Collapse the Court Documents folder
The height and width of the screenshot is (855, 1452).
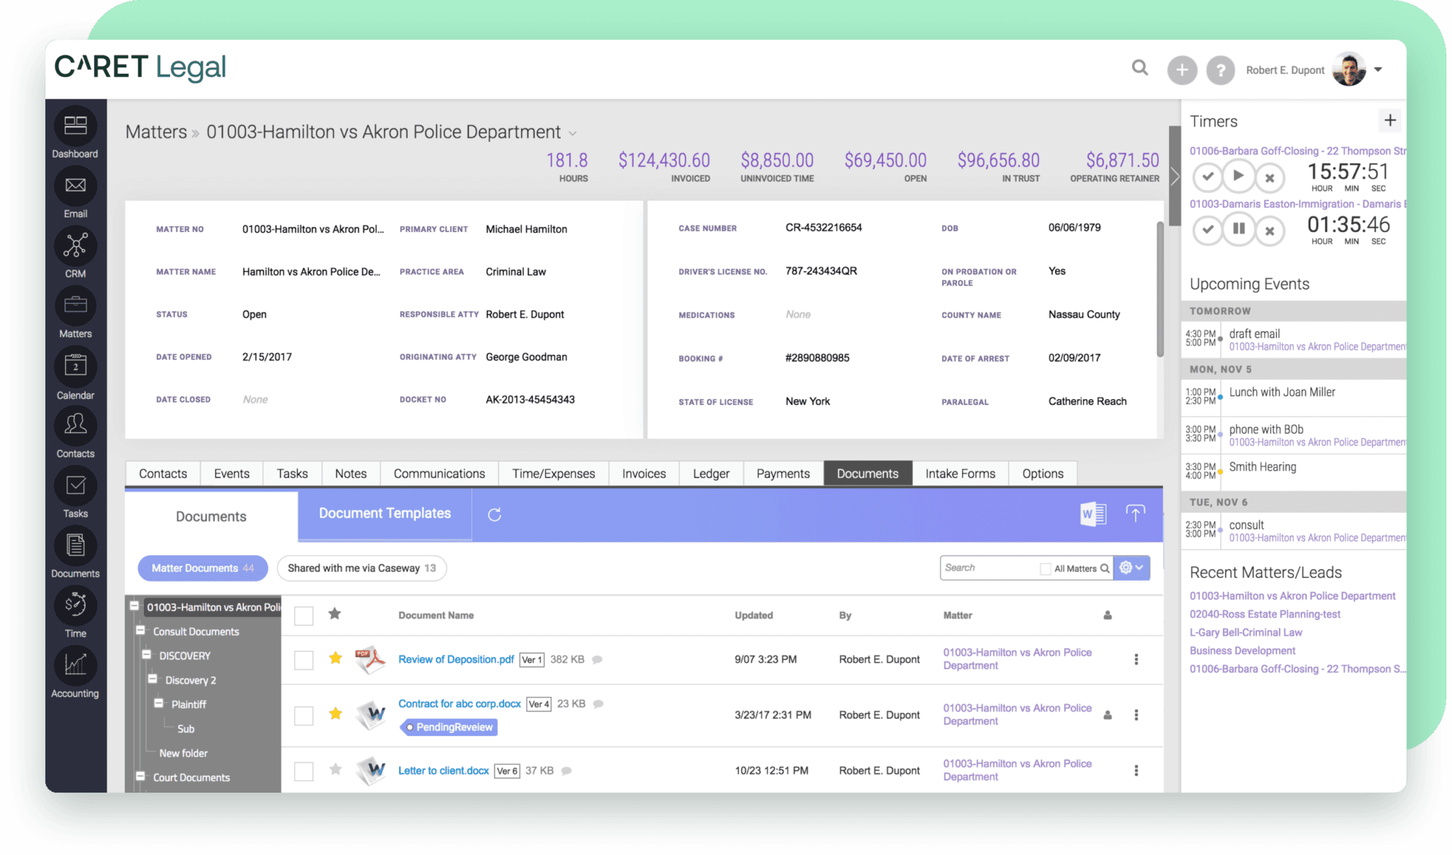[x=140, y=776]
